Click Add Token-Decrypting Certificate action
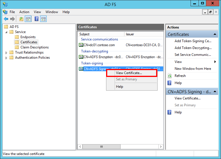The width and height of the screenshot is (221, 159). click(x=193, y=48)
